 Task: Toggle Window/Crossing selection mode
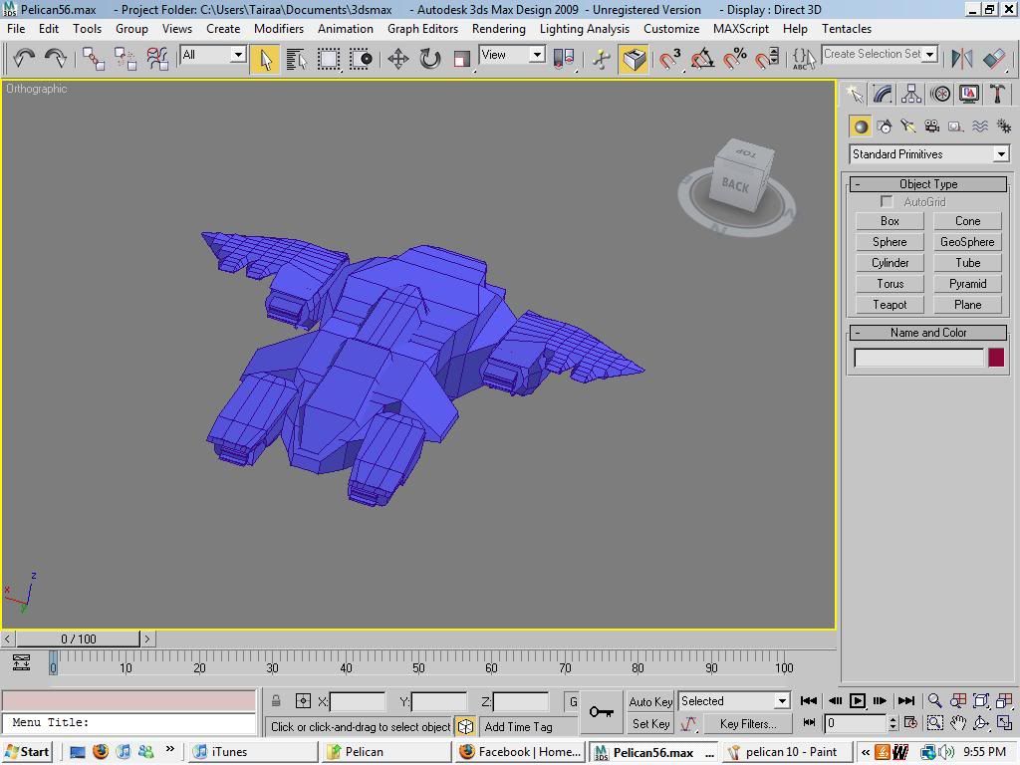(361, 59)
